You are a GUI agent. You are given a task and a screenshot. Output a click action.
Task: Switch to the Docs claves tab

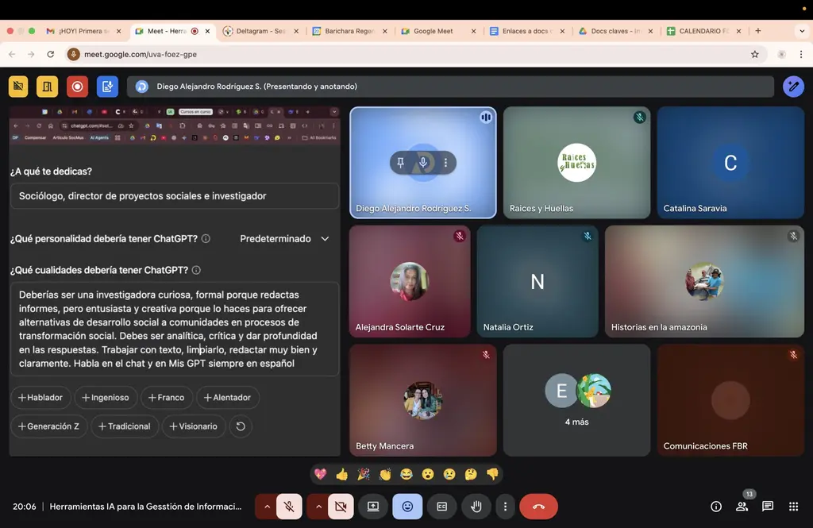click(x=616, y=31)
